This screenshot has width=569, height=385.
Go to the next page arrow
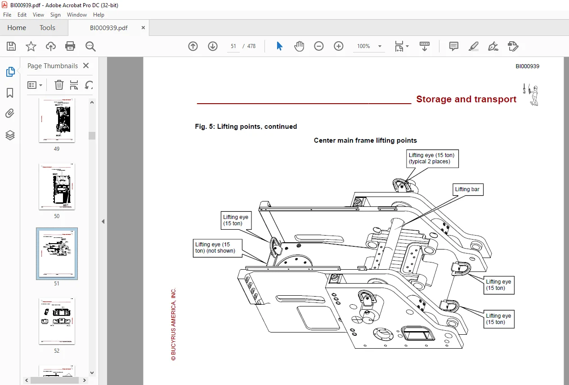click(213, 46)
